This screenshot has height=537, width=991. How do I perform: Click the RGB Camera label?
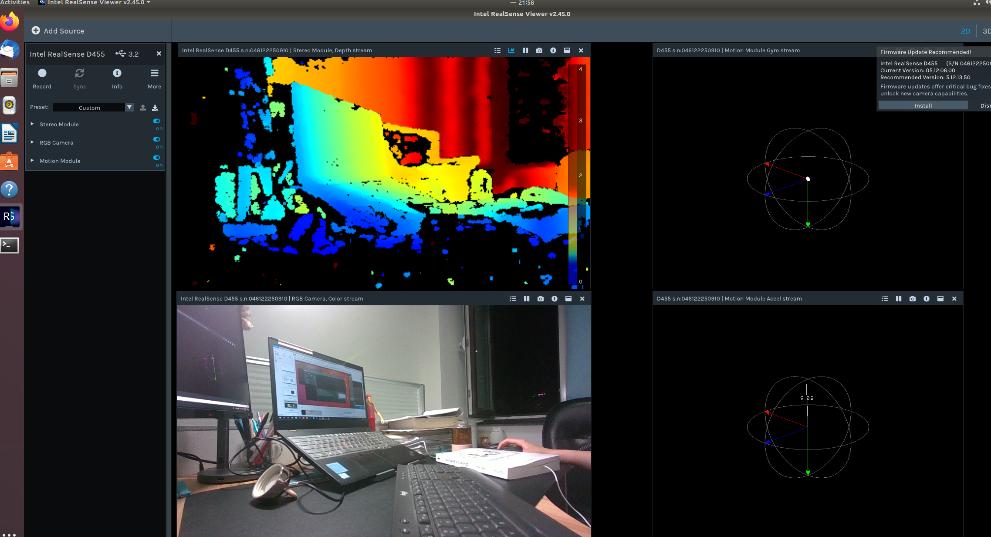(x=57, y=142)
